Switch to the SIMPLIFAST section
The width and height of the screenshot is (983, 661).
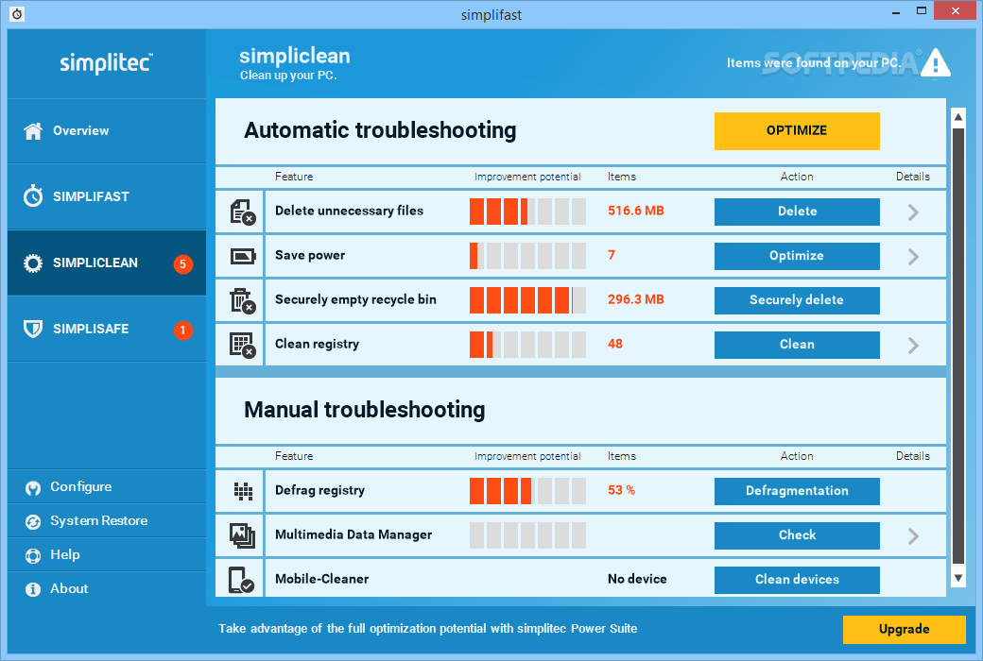point(107,196)
